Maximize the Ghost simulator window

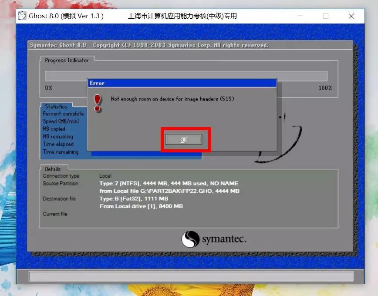pos(326,16)
